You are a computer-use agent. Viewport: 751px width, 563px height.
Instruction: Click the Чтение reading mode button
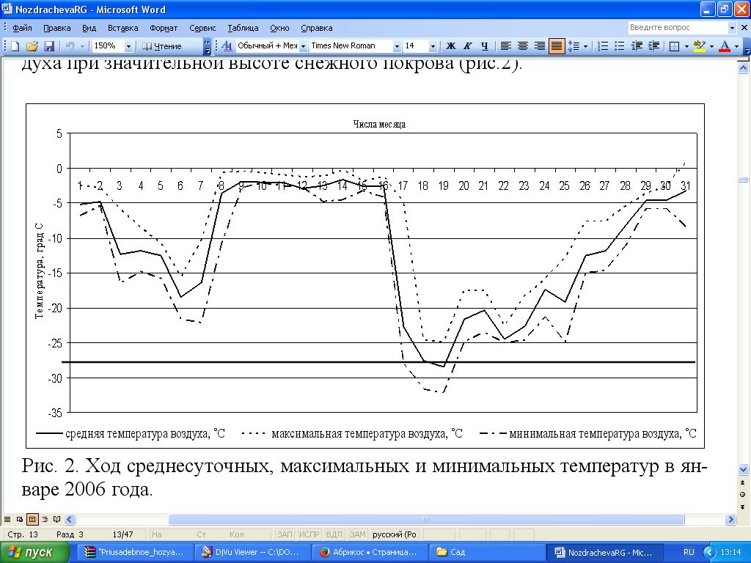[169, 45]
